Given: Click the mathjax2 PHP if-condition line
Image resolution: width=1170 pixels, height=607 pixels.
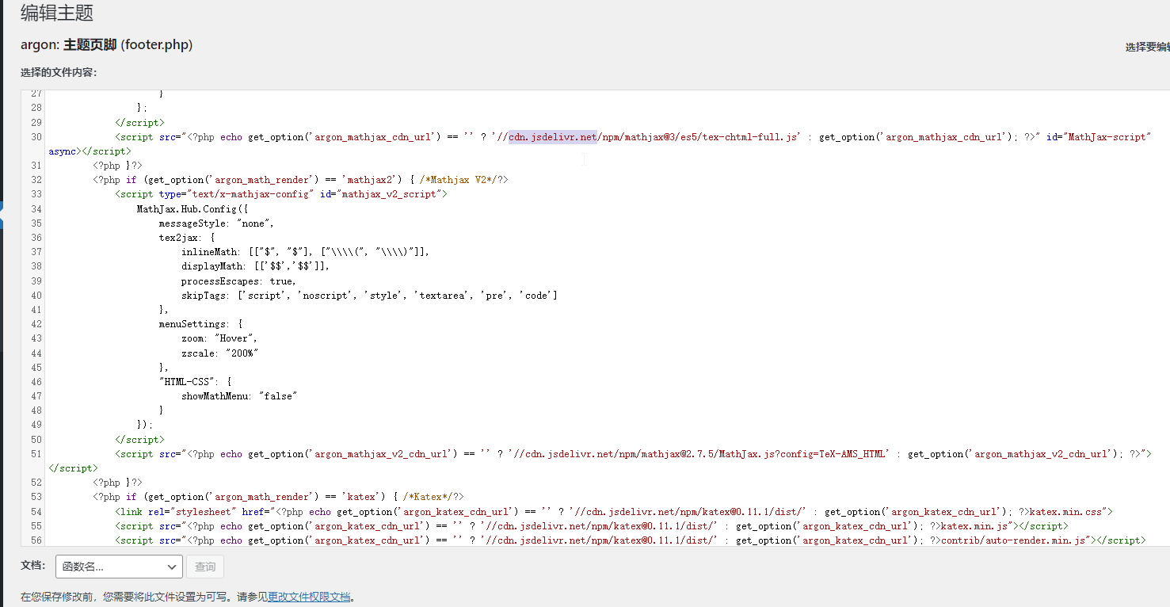Looking at the screenshot, I should point(300,180).
